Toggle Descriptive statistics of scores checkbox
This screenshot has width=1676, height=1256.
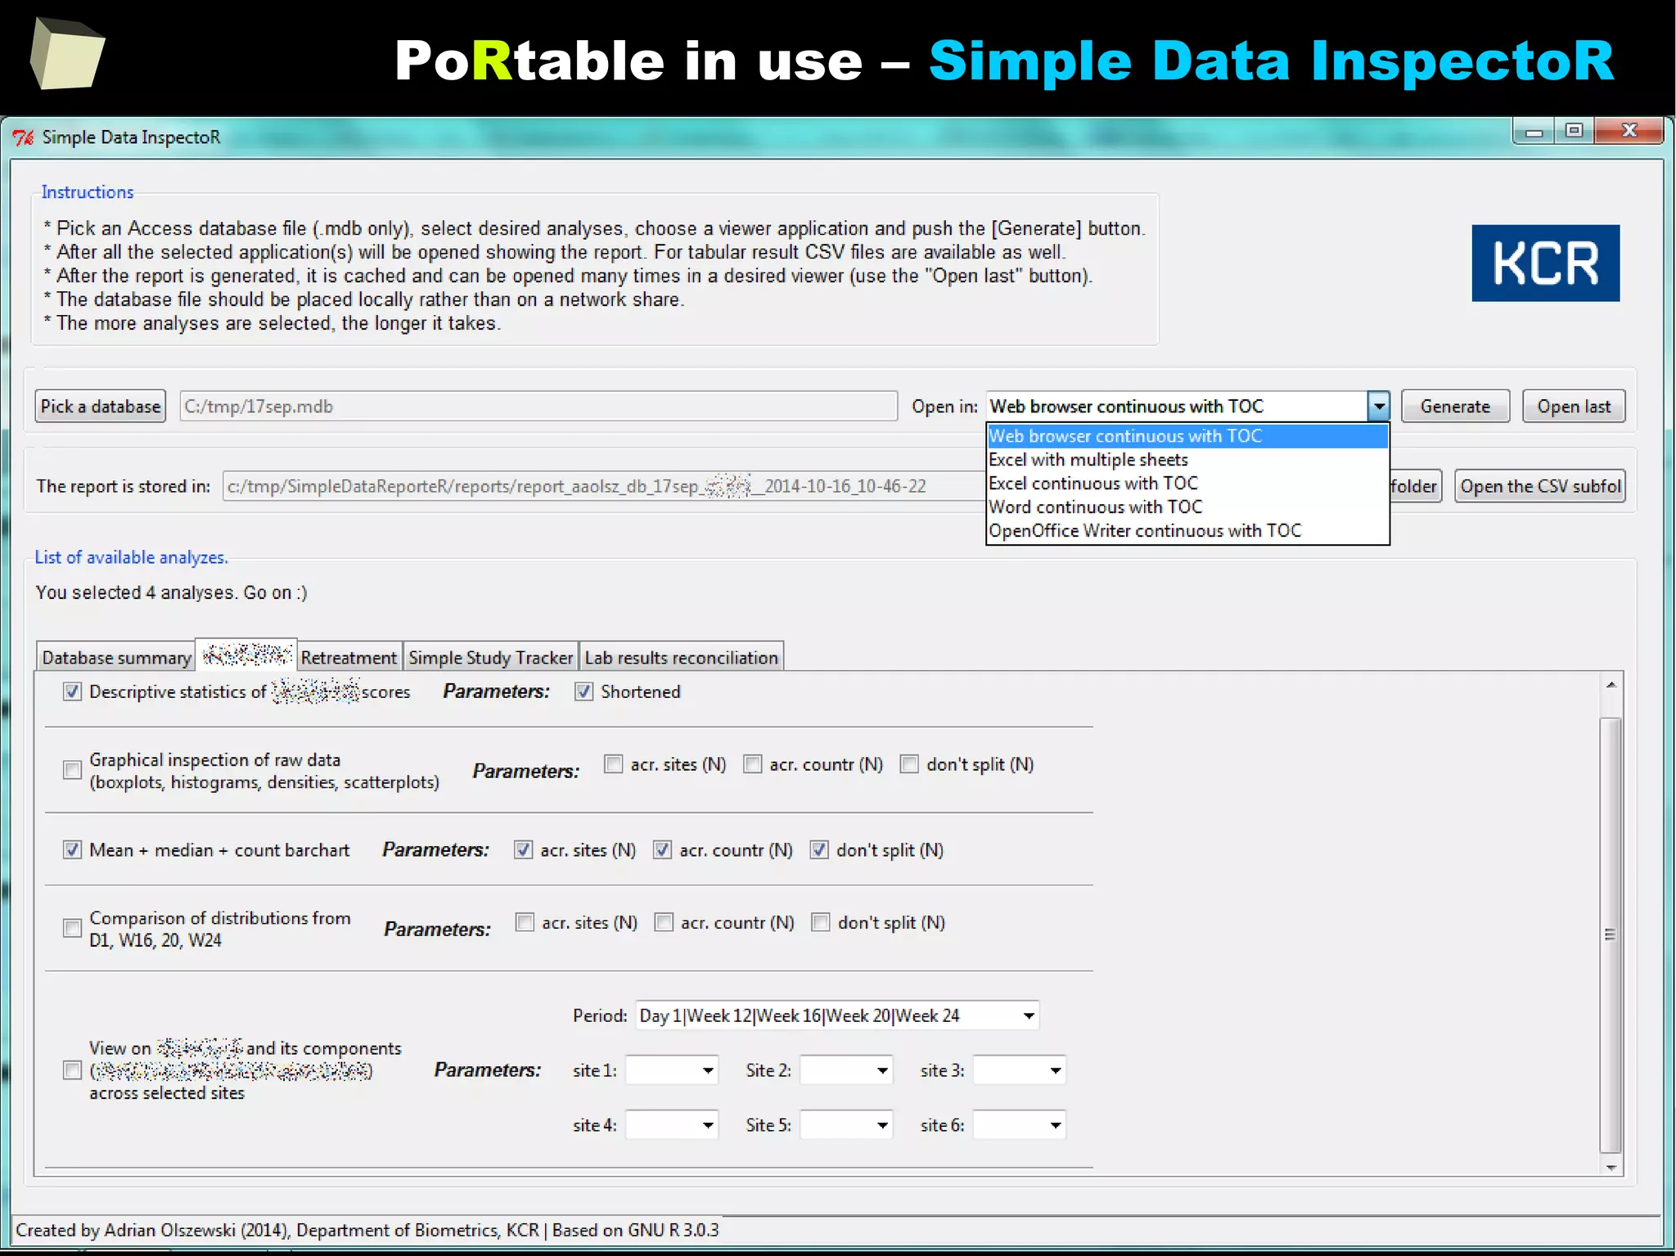click(72, 692)
